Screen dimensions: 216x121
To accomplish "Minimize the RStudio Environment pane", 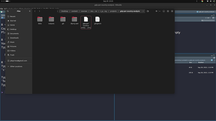I will (212, 16).
